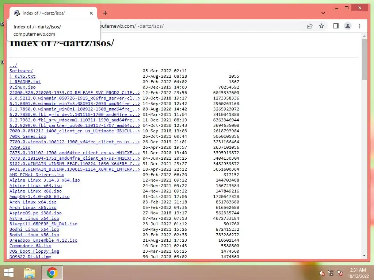Click 6.2.9299.0.fbl_partner_out06 link

click(x=75, y=125)
